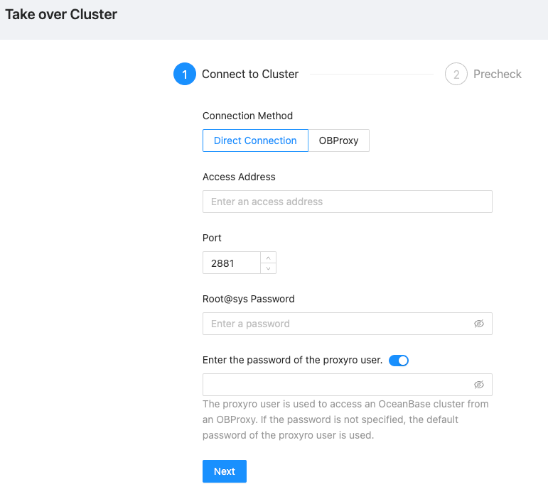This screenshot has height=494, width=548.
Task: Click into the Port number field
Action: click(231, 263)
